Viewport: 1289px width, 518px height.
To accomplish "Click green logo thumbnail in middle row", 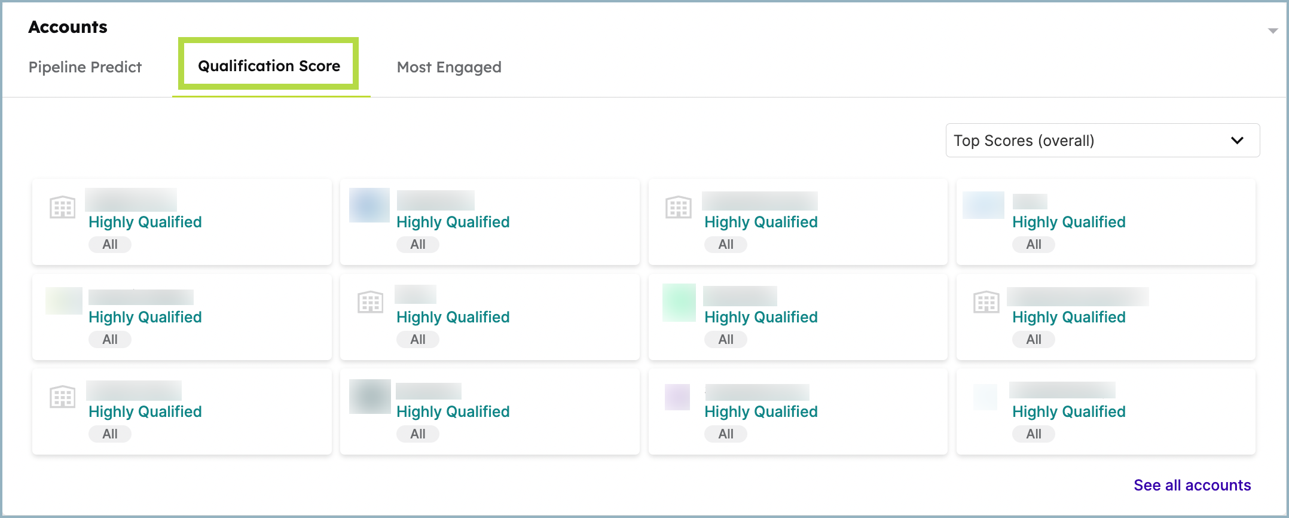I will [x=679, y=303].
